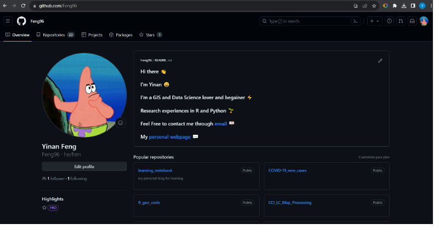
Task: Click the Feng96 / README.md path text
Action: pyautogui.click(x=156, y=60)
